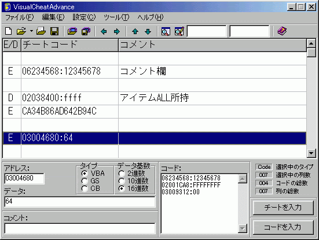Click the code box scroll up arrow
319x240 pixels.
[243, 179]
